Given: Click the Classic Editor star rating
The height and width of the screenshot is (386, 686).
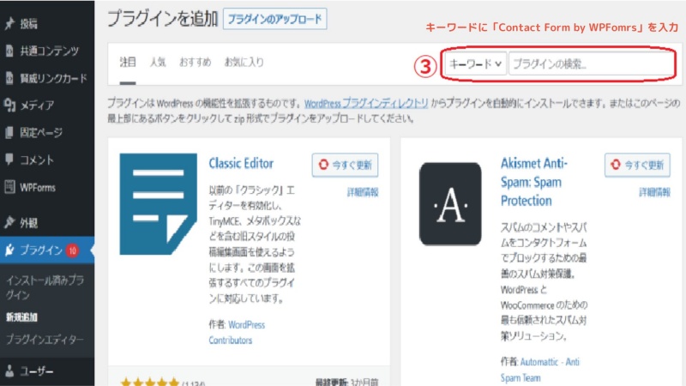Looking at the screenshot, I should click(149, 382).
